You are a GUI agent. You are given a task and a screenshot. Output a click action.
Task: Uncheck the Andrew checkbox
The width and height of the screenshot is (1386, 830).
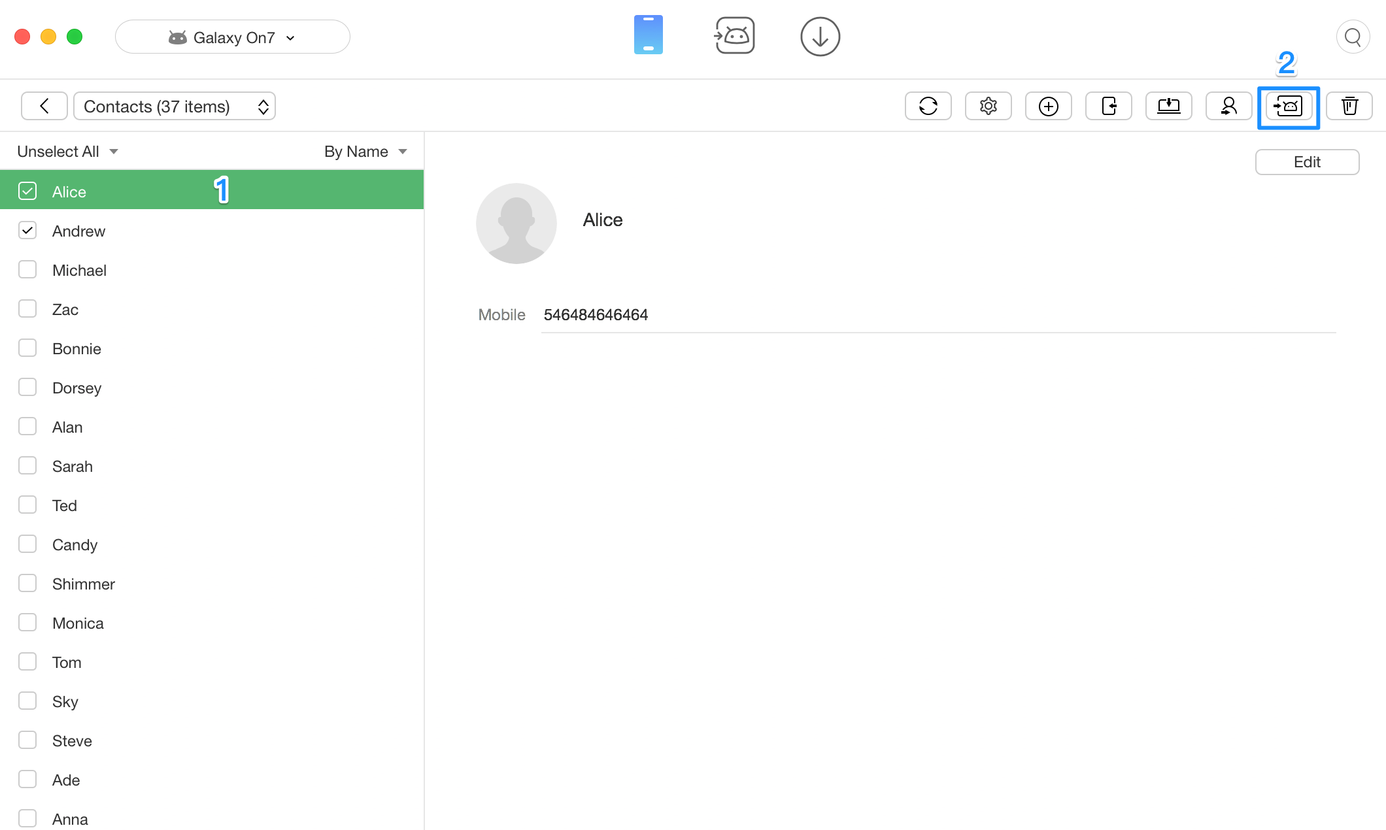[x=27, y=230]
